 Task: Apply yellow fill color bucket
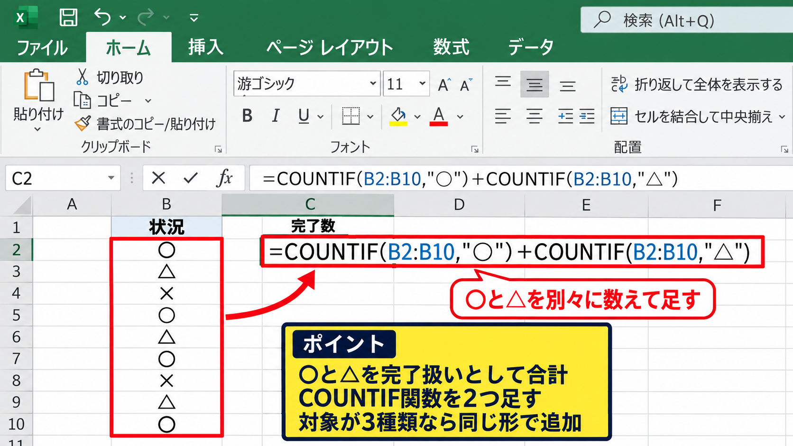pyautogui.click(x=398, y=116)
